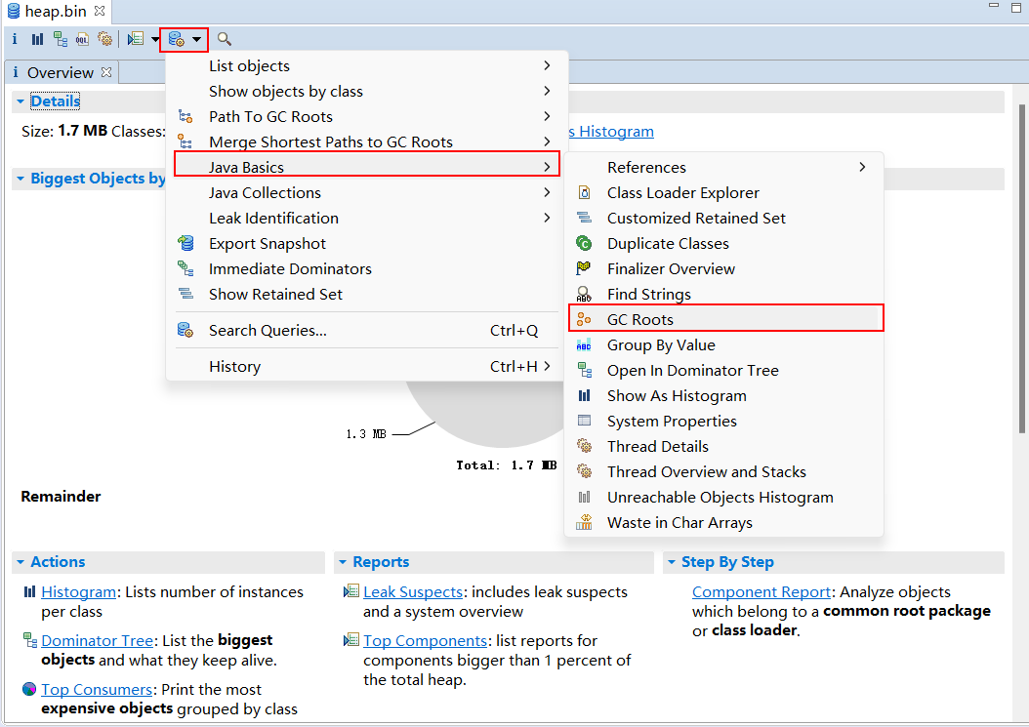Click the Thread Overview gears toolbar icon
The height and width of the screenshot is (727, 1029).
coord(105,39)
